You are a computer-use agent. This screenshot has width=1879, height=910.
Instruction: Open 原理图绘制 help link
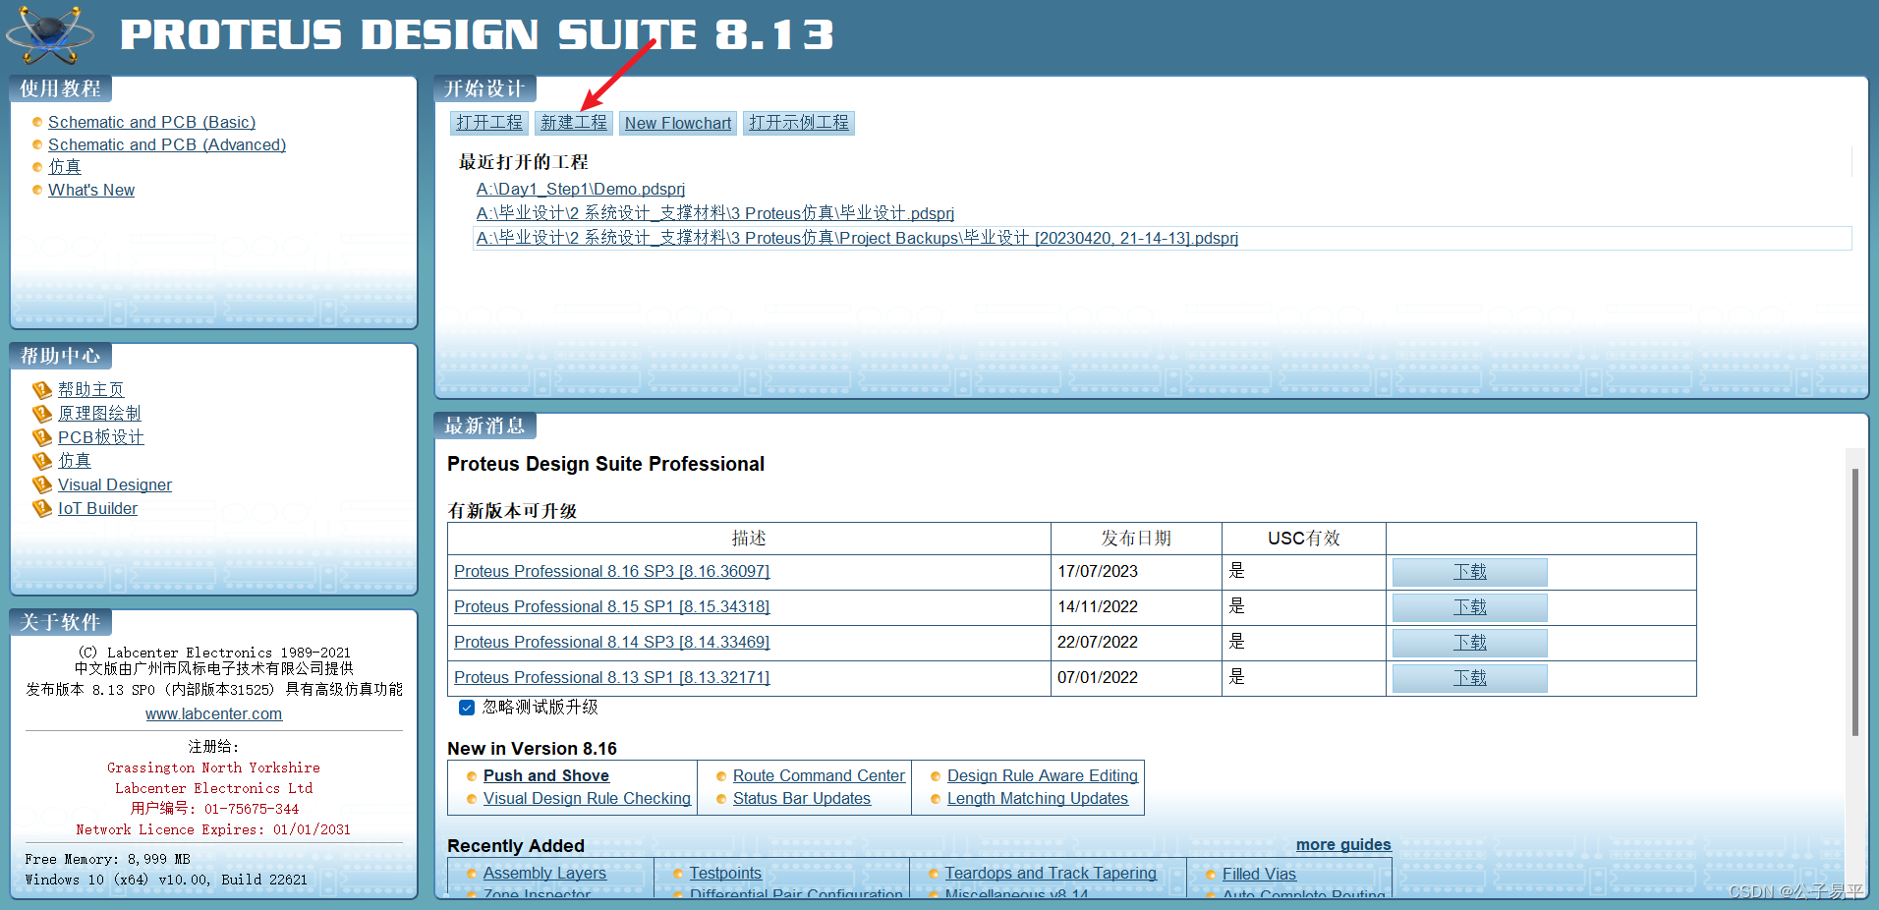pyautogui.click(x=99, y=414)
